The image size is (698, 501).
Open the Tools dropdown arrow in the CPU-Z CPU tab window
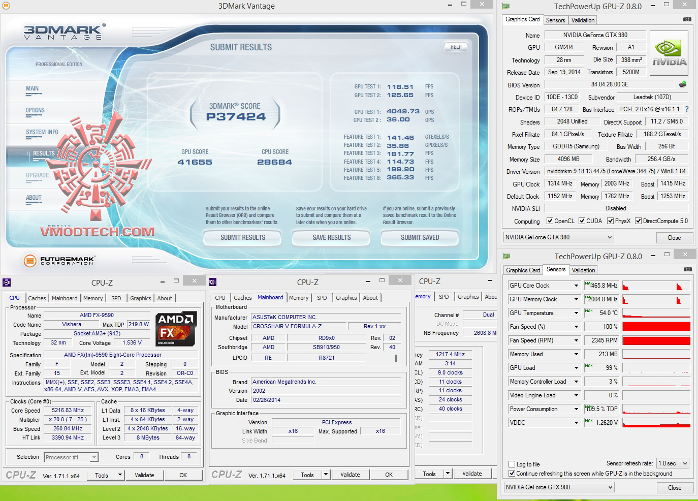click(x=120, y=475)
